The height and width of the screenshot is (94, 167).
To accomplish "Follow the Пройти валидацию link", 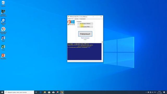I will click(85, 38).
